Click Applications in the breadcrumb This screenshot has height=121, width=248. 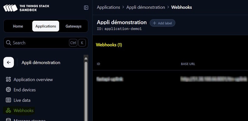[x=108, y=7]
